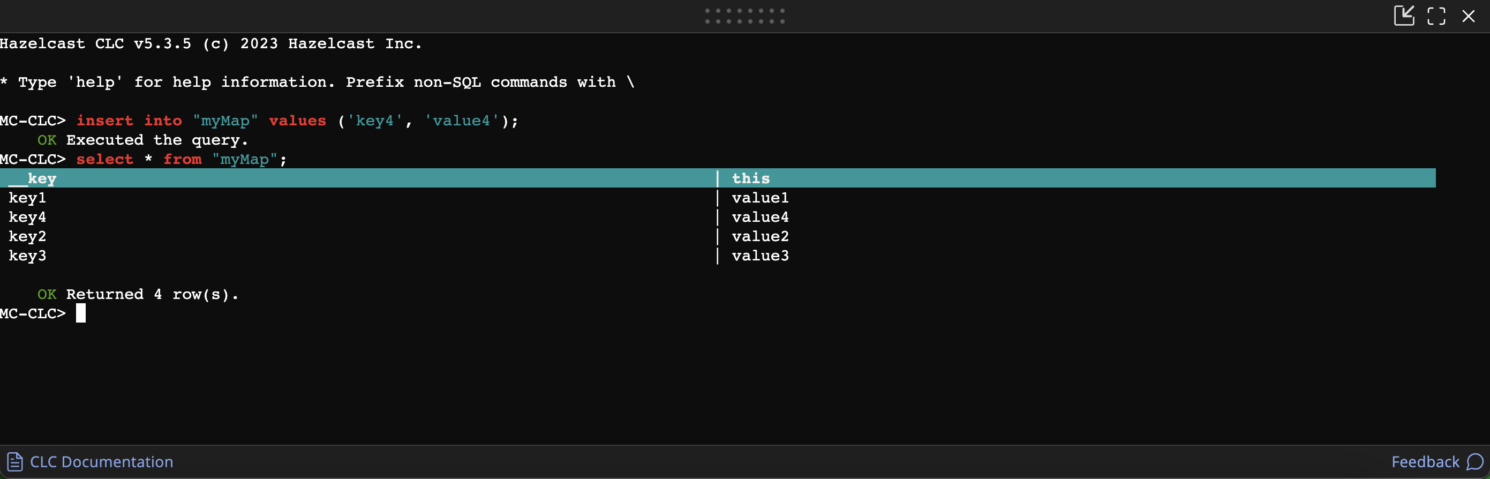Select the key1 result row
The width and height of the screenshot is (1490, 479).
point(27,197)
